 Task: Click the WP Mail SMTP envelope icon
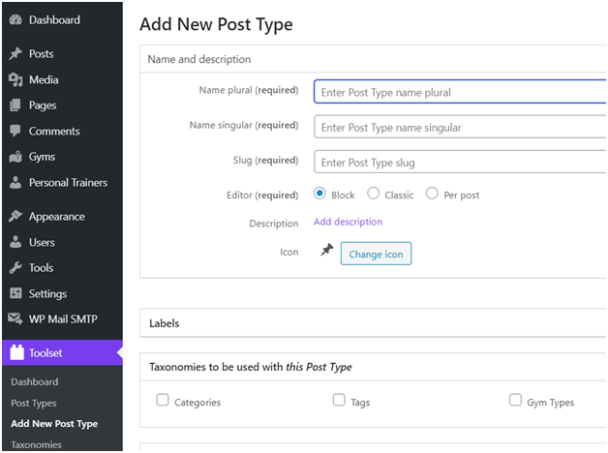click(x=15, y=318)
